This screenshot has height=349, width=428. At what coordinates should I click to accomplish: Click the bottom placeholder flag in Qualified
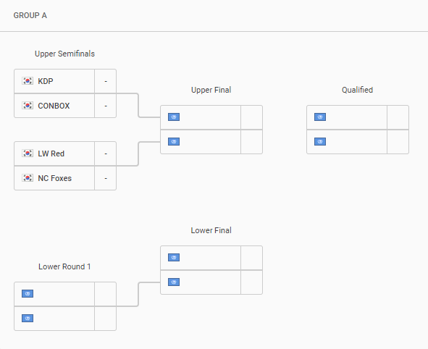[x=320, y=142]
